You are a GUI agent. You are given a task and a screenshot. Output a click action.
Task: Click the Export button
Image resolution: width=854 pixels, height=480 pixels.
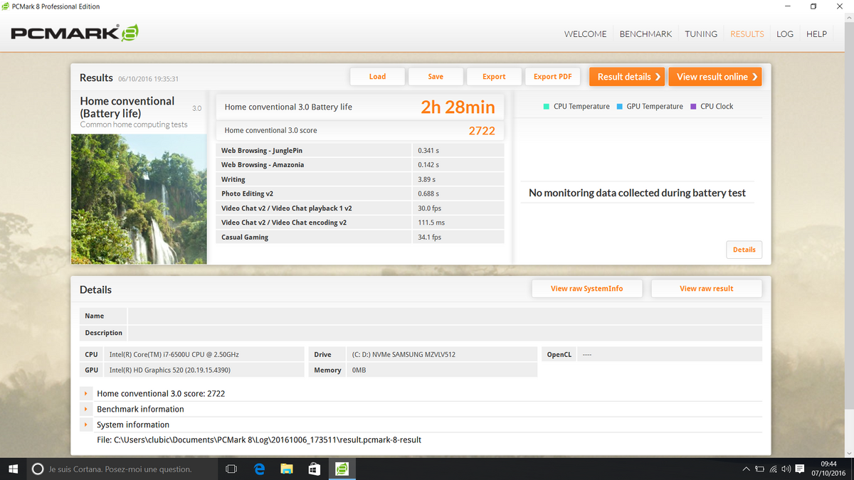tap(494, 77)
